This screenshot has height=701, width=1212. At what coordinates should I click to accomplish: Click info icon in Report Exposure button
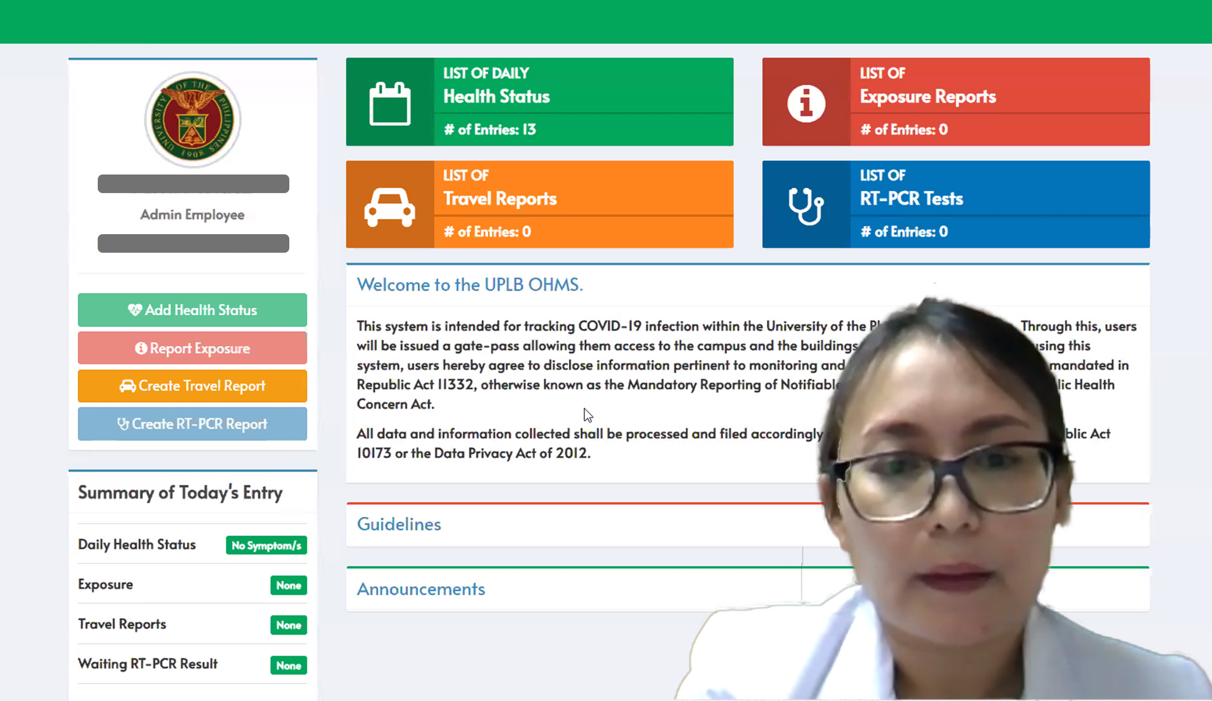coord(141,348)
